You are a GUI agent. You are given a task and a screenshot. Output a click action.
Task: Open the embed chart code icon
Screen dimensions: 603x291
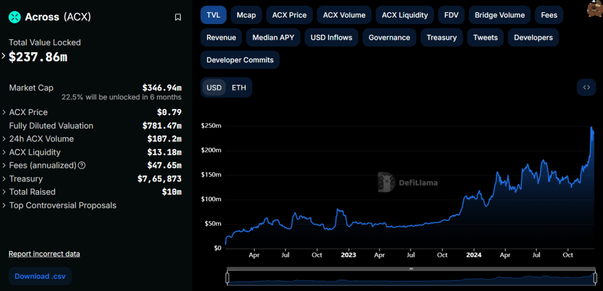[586, 87]
